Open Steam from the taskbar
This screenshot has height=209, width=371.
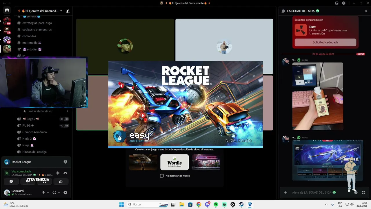point(241,204)
